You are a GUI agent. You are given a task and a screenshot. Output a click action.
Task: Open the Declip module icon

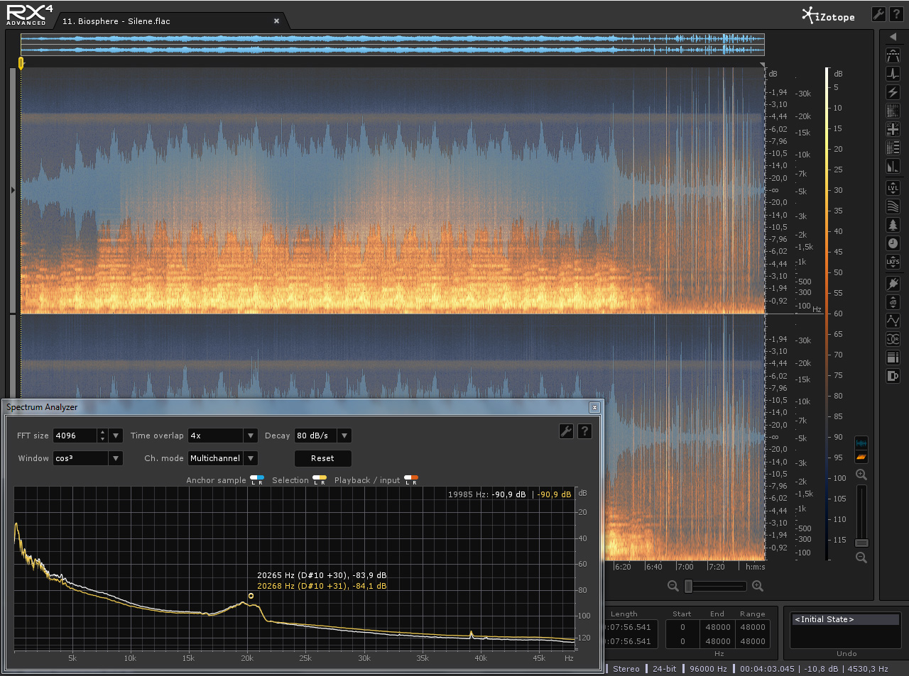pos(893,55)
